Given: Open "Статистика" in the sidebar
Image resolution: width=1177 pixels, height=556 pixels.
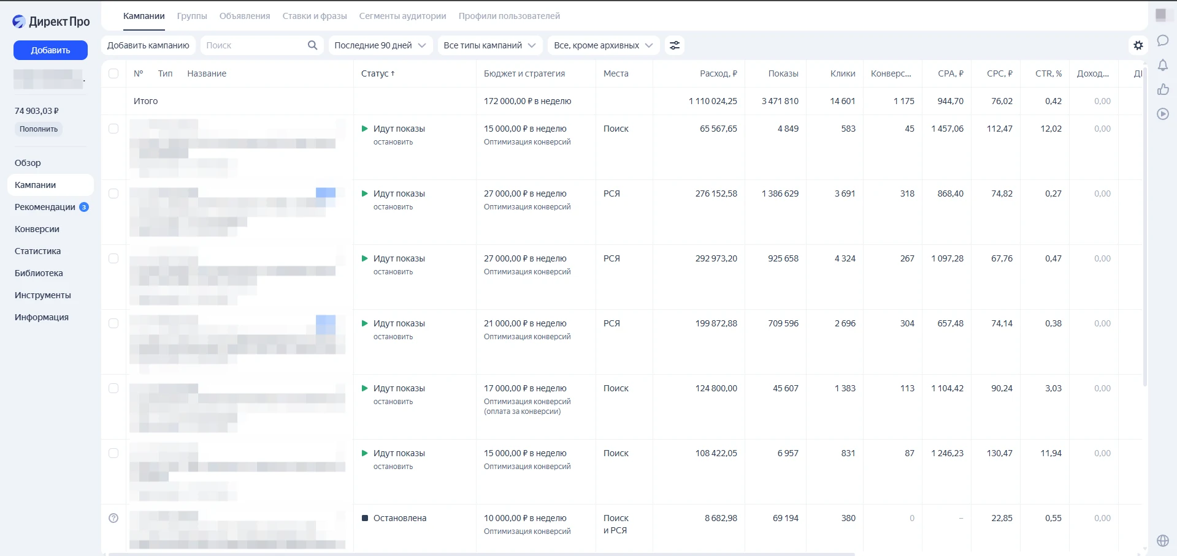Looking at the screenshot, I should tap(37, 251).
